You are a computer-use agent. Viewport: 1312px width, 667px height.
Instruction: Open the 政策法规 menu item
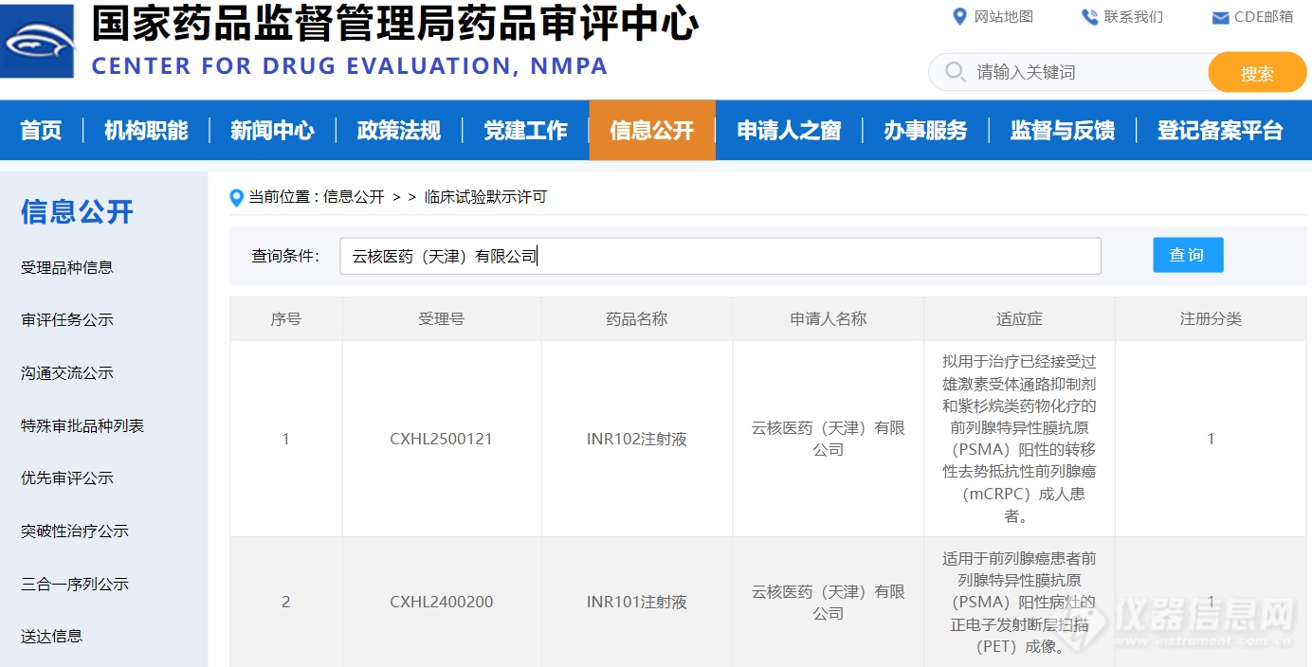pyautogui.click(x=398, y=131)
